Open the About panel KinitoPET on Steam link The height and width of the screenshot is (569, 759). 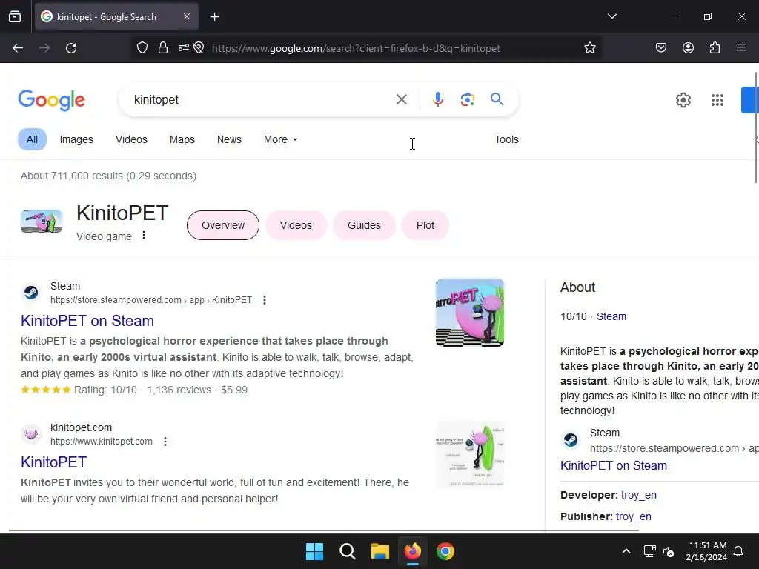click(613, 465)
